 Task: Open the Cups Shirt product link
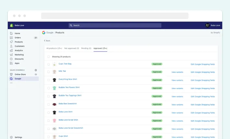coord(63,136)
